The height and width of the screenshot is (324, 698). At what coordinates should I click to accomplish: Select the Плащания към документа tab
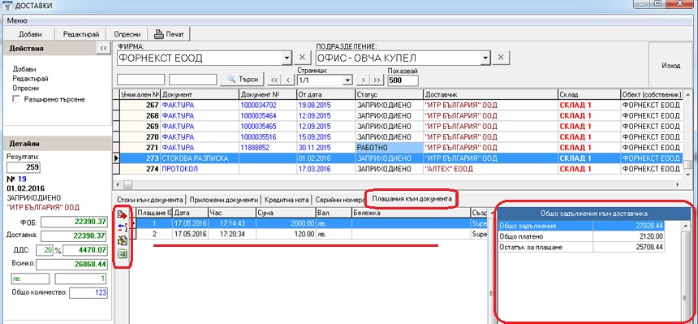(x=412, y=198)
